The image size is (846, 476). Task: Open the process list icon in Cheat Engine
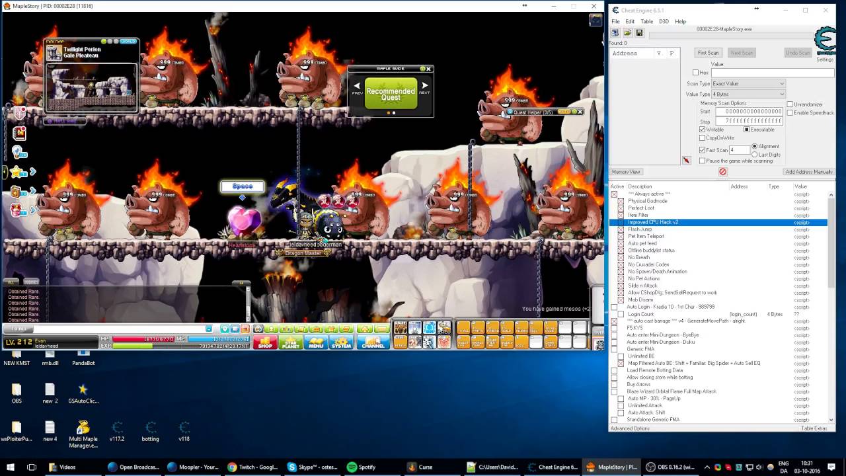point(615,32)
